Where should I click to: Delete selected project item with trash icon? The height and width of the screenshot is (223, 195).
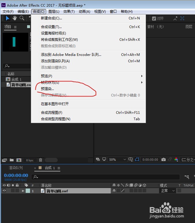coord(40,160)
